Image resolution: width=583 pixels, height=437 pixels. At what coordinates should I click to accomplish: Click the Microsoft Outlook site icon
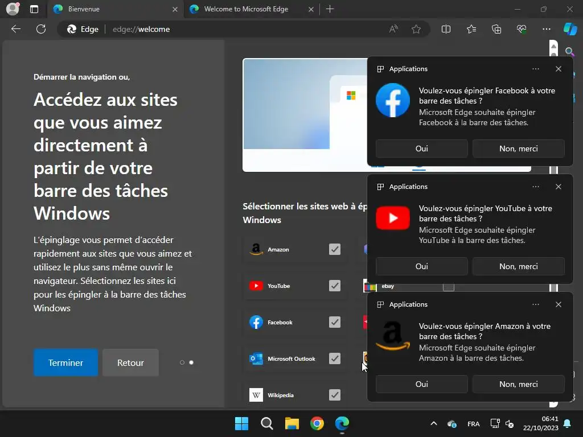[256, 358]
